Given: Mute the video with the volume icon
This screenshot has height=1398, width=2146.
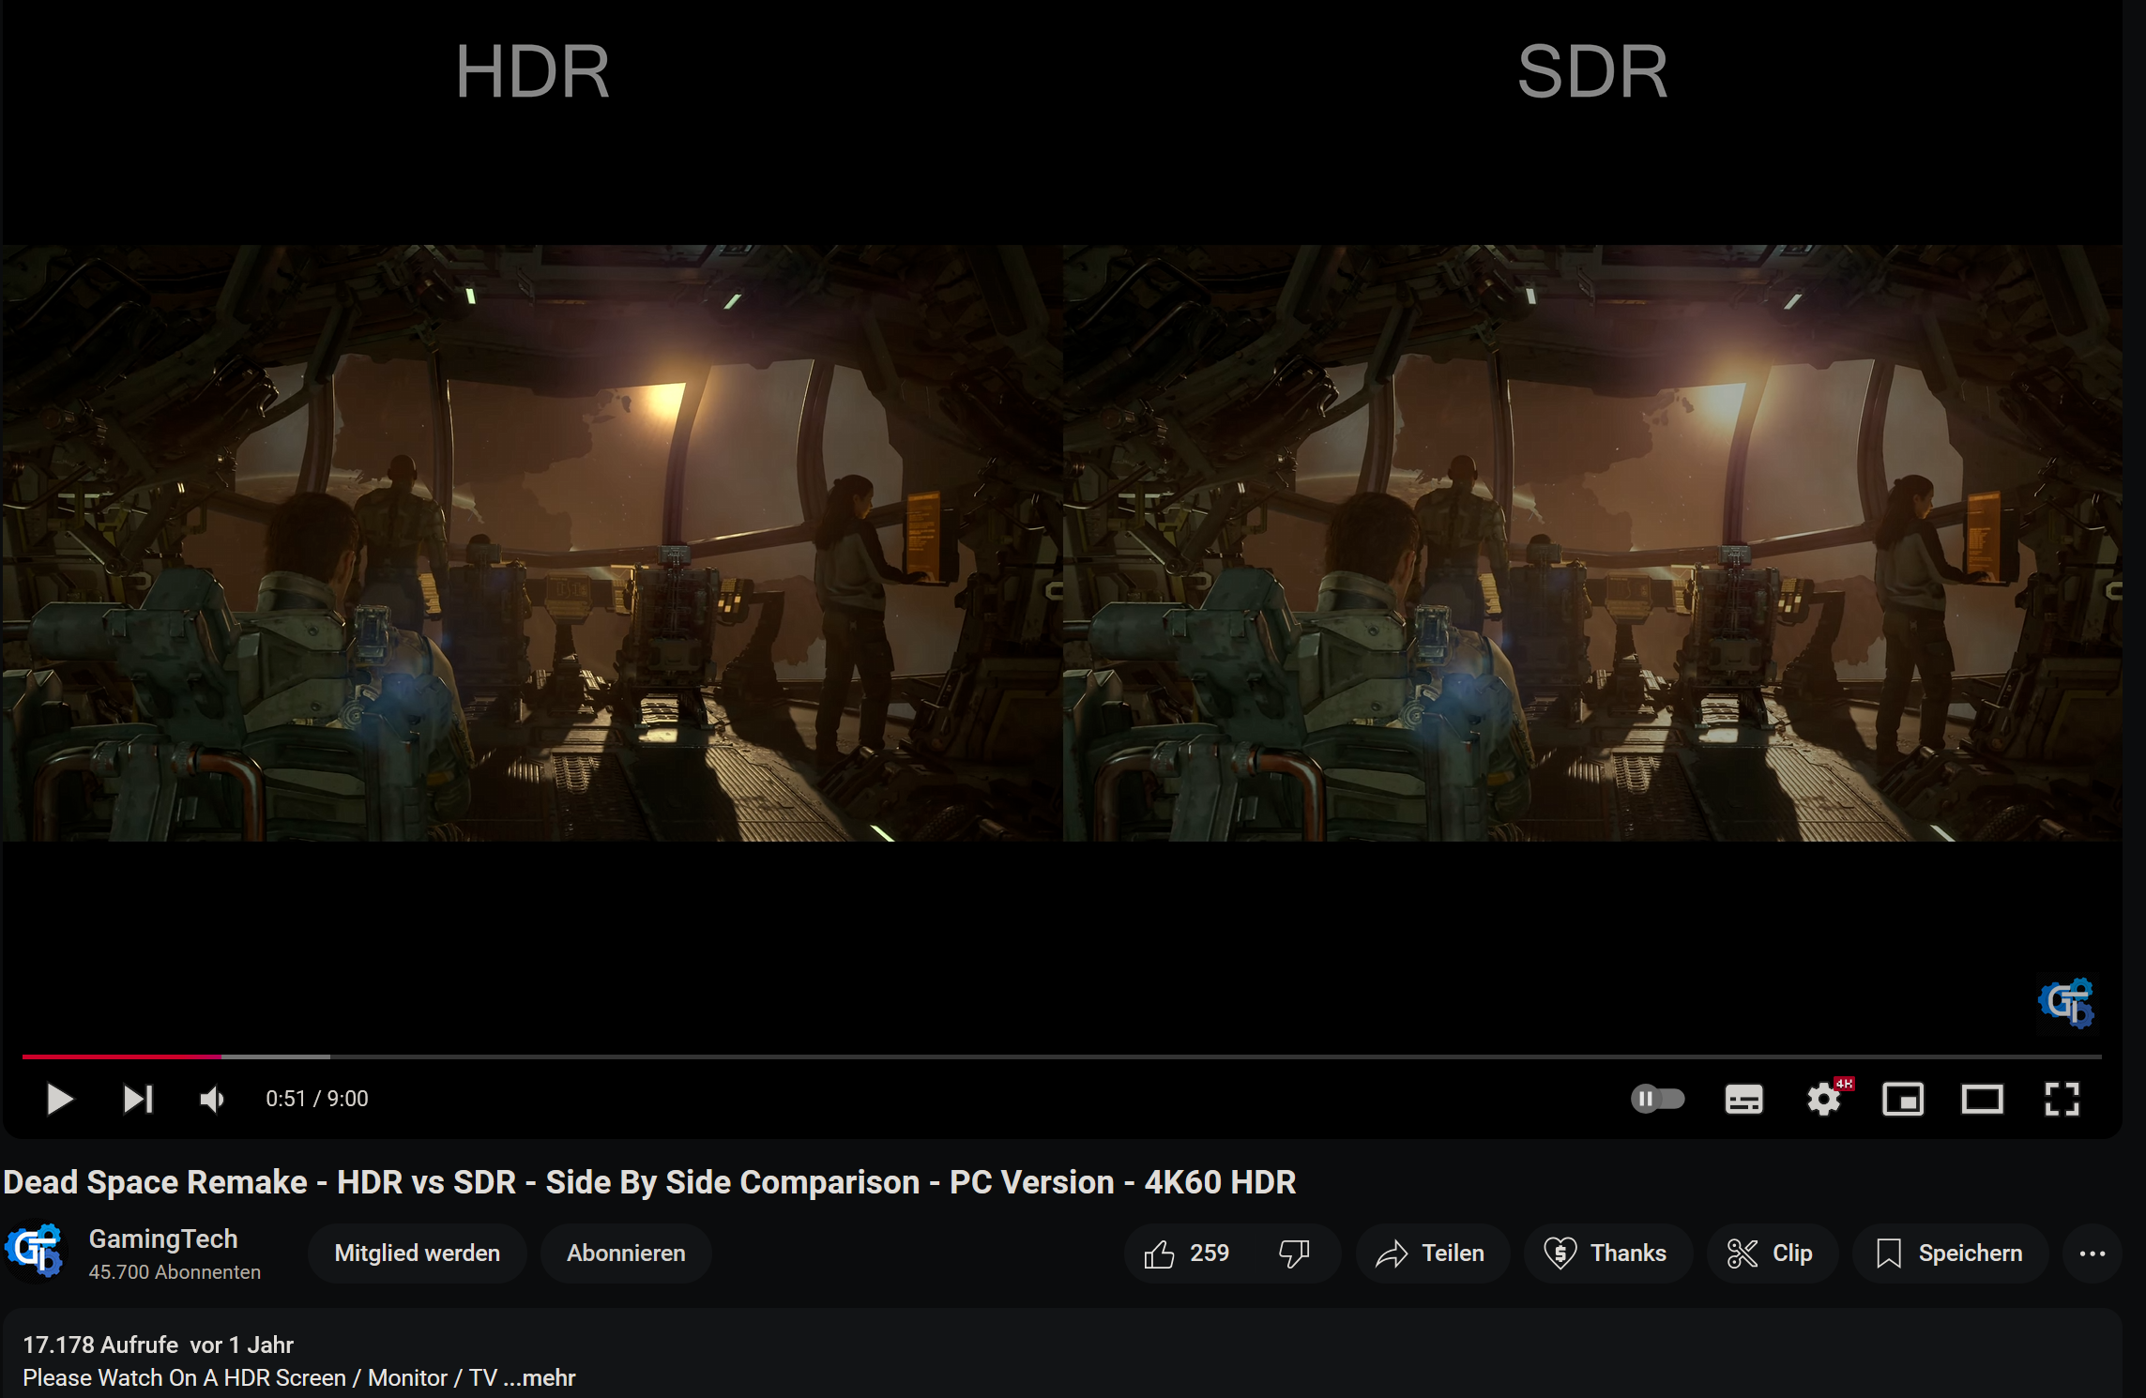Looking at the screenshot, I should (x=210, y=1099).
